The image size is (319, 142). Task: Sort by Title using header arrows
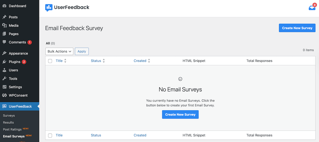[65, 61]
